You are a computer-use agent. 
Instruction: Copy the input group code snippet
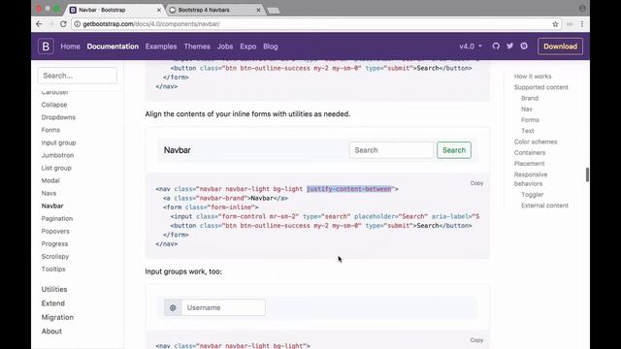click(476, 340)
